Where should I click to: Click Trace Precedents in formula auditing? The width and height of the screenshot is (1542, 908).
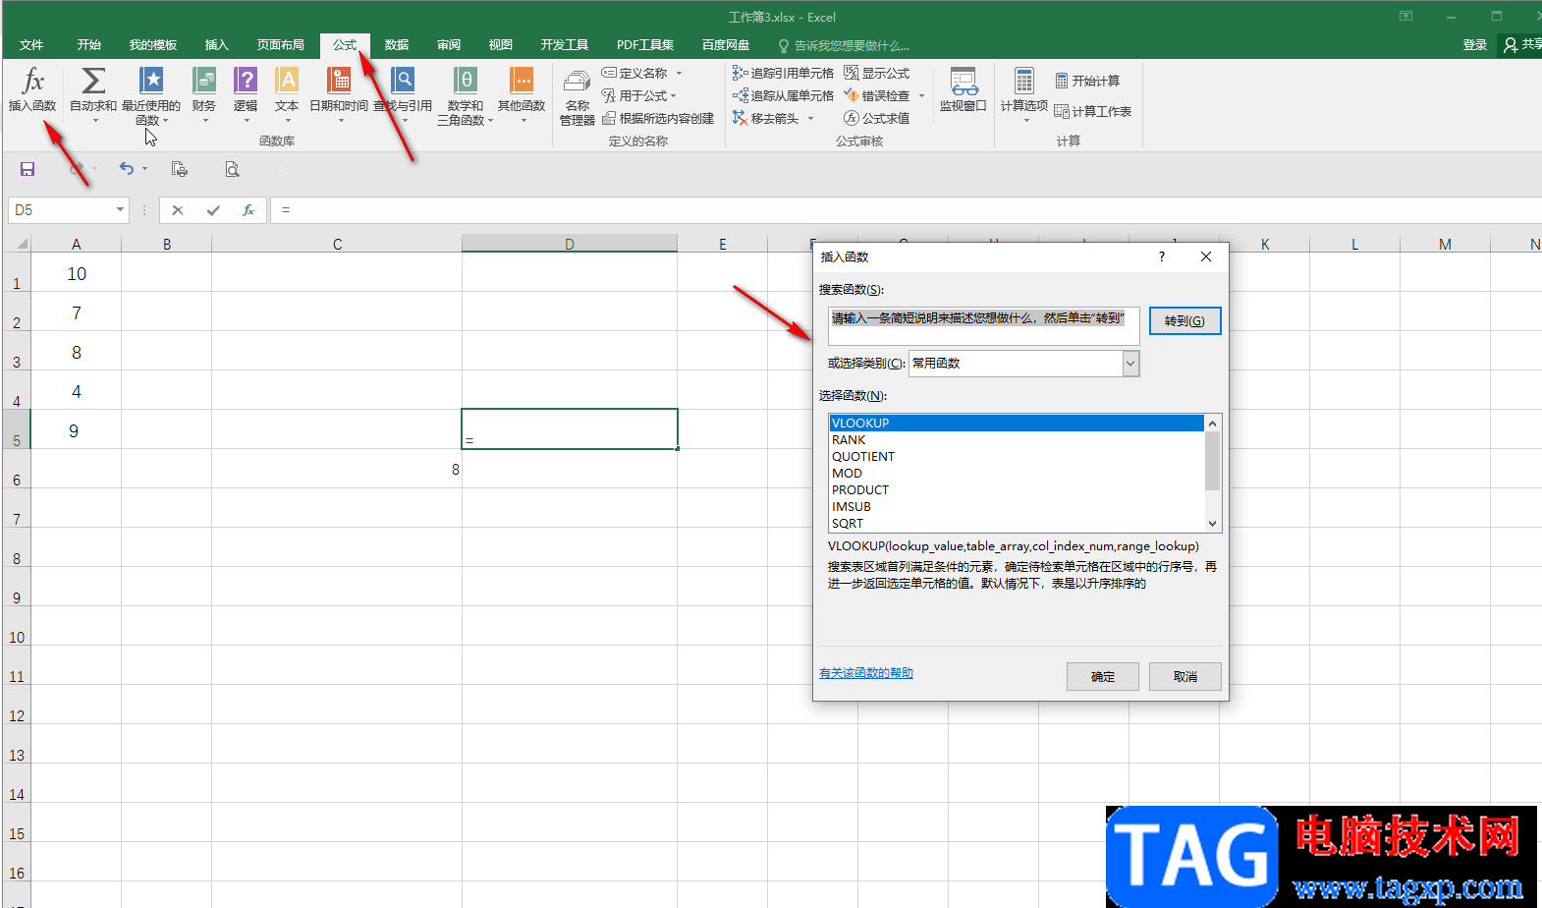coord(783,73)
